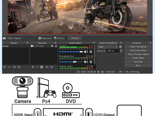The width and height of the screenshot is (155, 116).
Task: Remove the selected scene with minus icon
Action: point(9,67)
